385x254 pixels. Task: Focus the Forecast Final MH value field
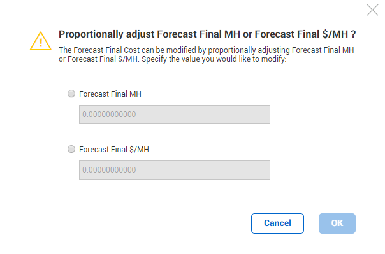175,115
